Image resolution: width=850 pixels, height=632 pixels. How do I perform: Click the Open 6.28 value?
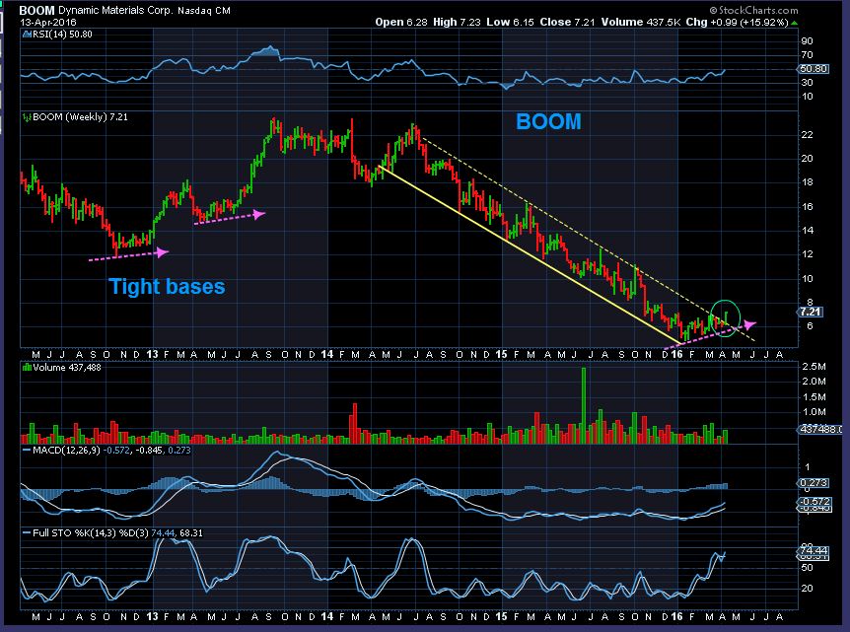coord(401,23)
